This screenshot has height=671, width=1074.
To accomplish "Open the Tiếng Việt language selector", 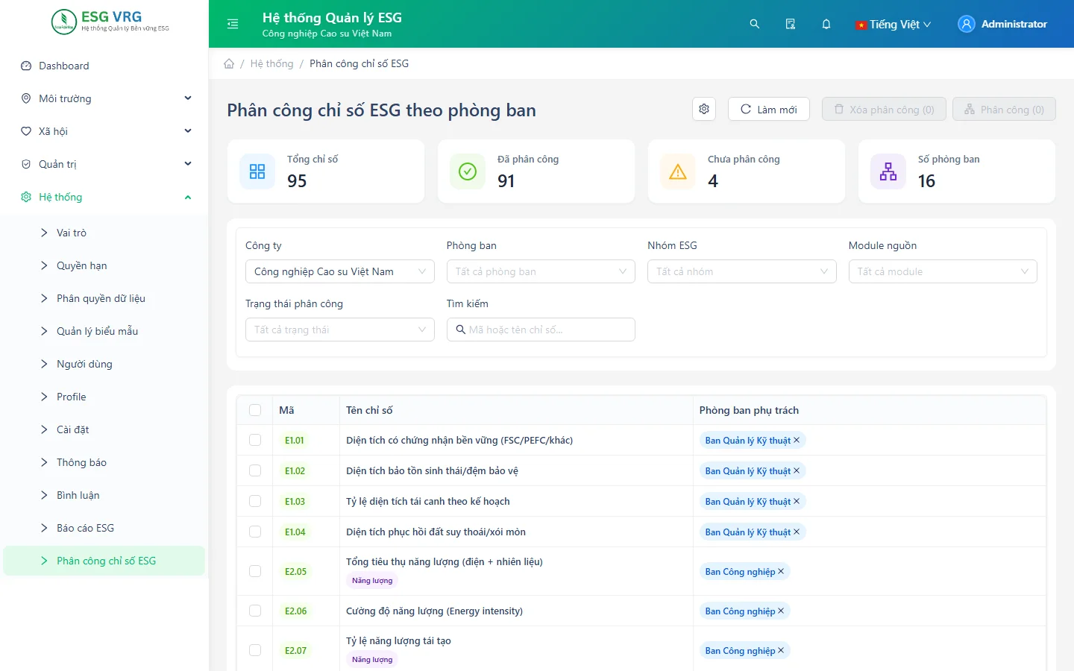I will tap(894, 24).
